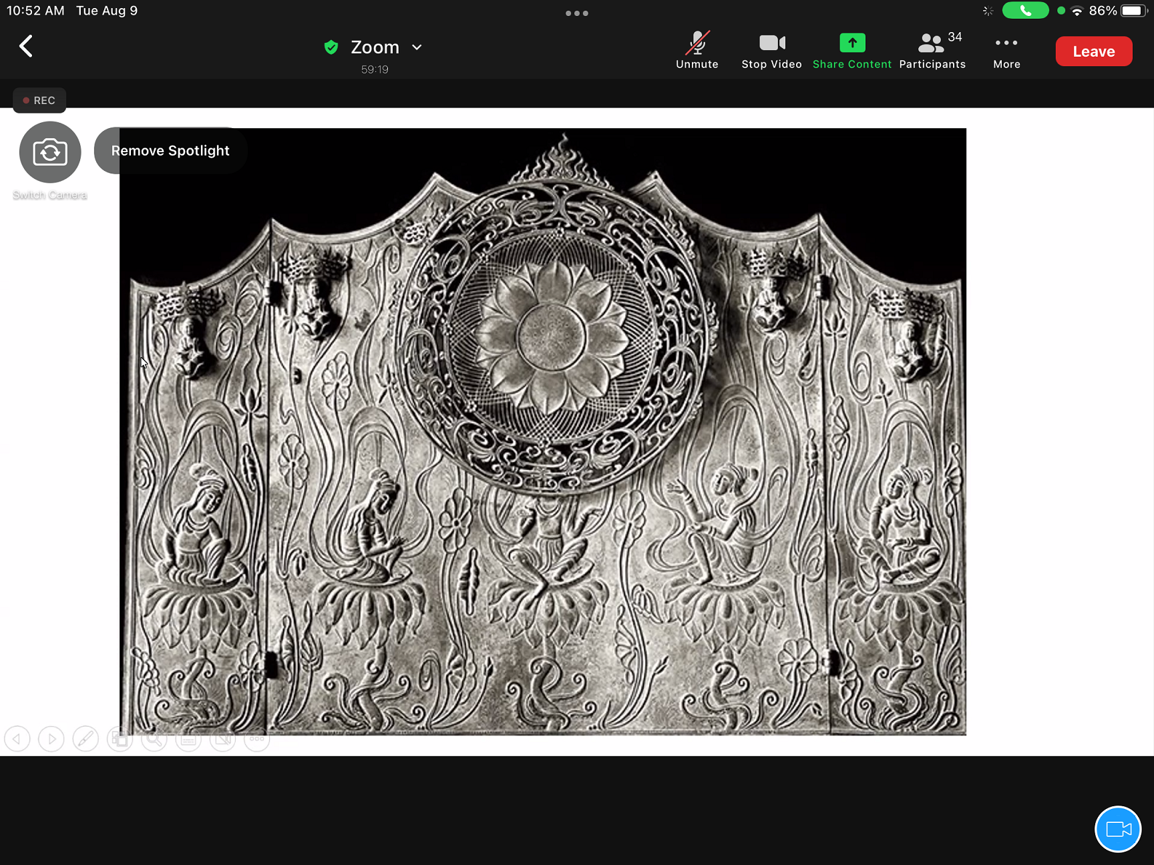Viewport: 1154px width, 865px height.
Task: Go back using the back arrow
Action: click(26, 47)
